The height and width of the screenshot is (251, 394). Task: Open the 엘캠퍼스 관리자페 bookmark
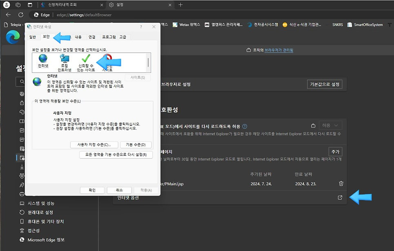point(224,24)
